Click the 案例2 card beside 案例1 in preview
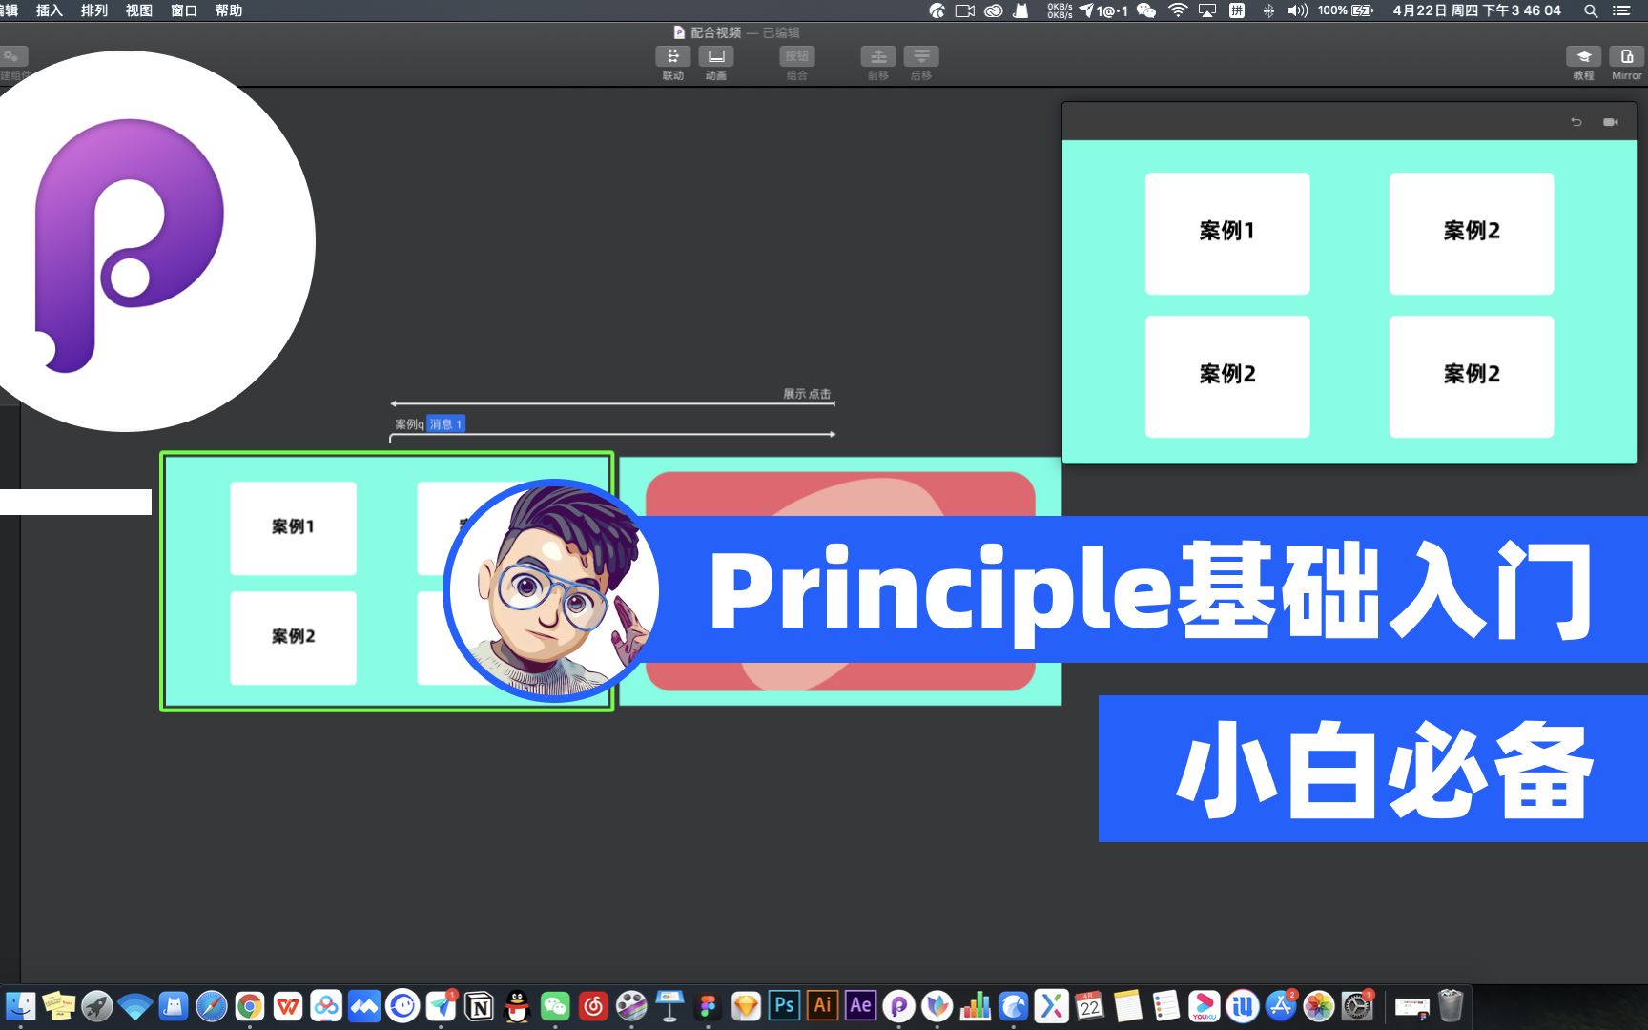Image resolution: width=1648 pixels, height=1030 pixels. tap(1472, 234)
